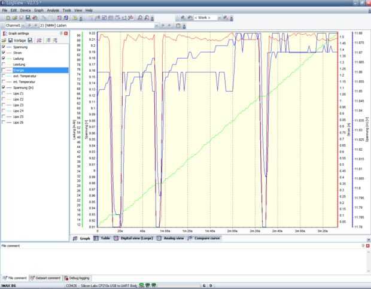This screenshot has height=289, width=371.
Task: Switch to the Compare curve tab
Action: (x=204, y=238)
